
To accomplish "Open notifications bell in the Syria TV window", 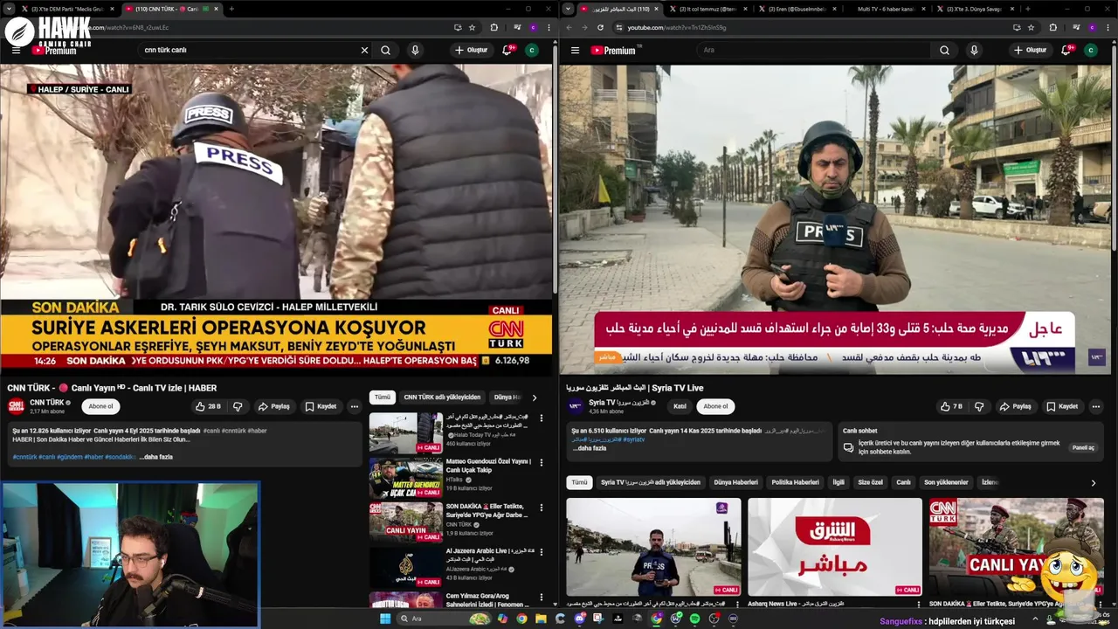I will 1066,50.
